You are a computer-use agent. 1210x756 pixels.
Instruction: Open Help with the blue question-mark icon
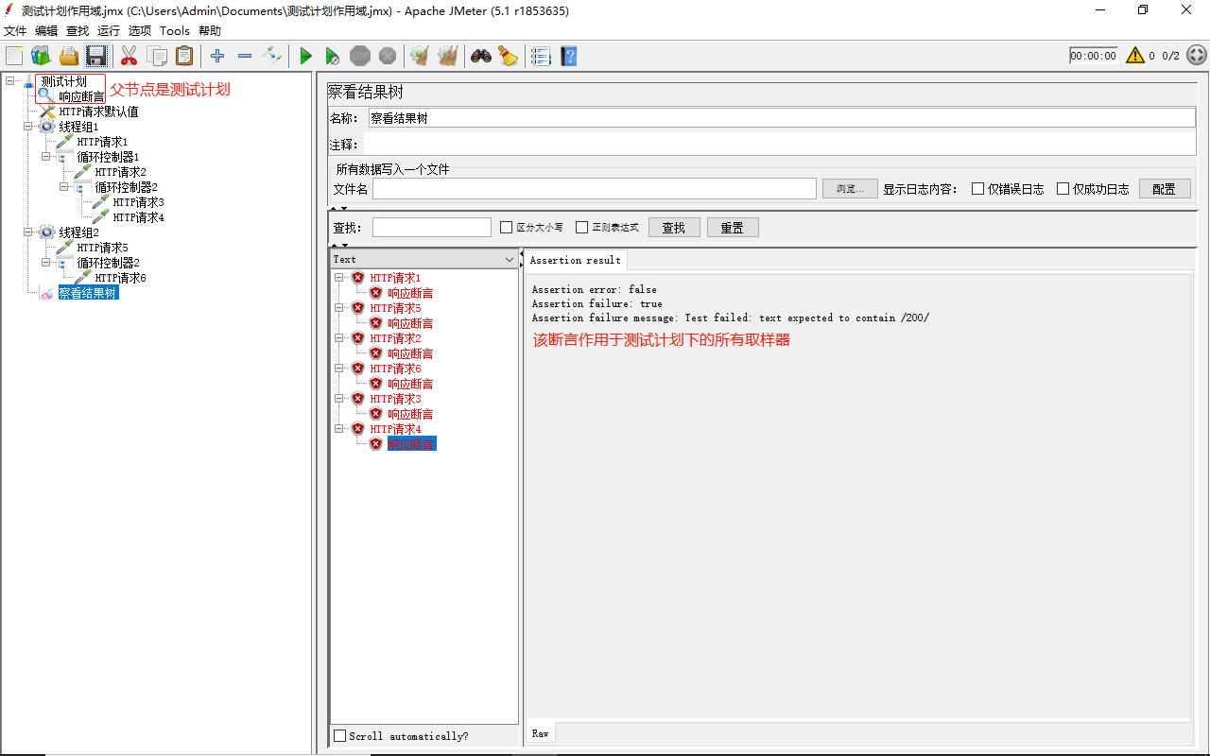568,56
